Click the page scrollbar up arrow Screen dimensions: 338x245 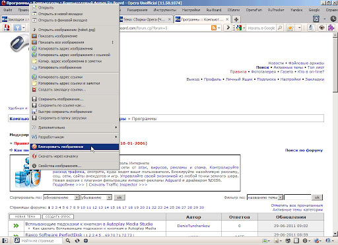[335, 35]
